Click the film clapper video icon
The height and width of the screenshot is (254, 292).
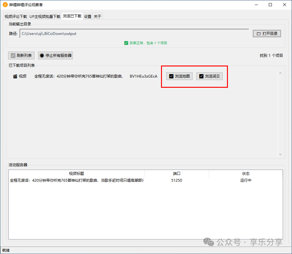click(x=15, y=76)
